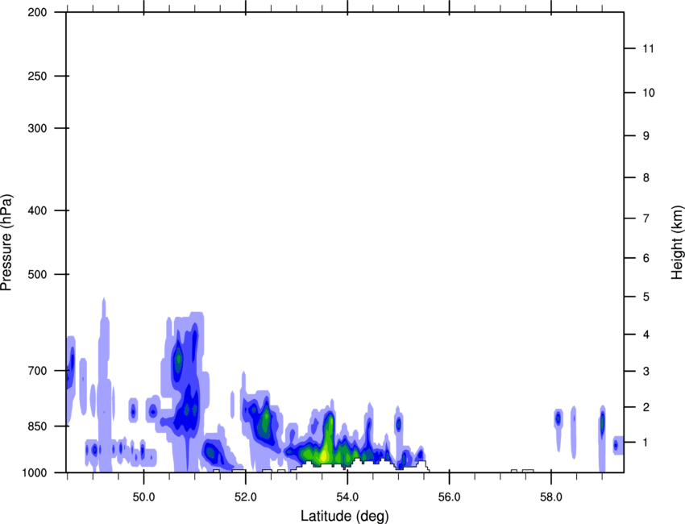Image resolution: width=685 pixels, height=524 pixels.
Task: Click the 8 km height label
Action: (x=646, y=177)
